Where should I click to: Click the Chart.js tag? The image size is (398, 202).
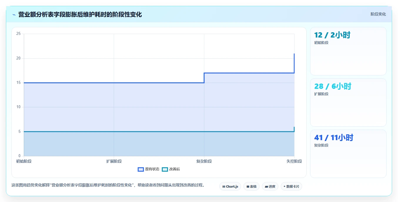click(230, 186)
